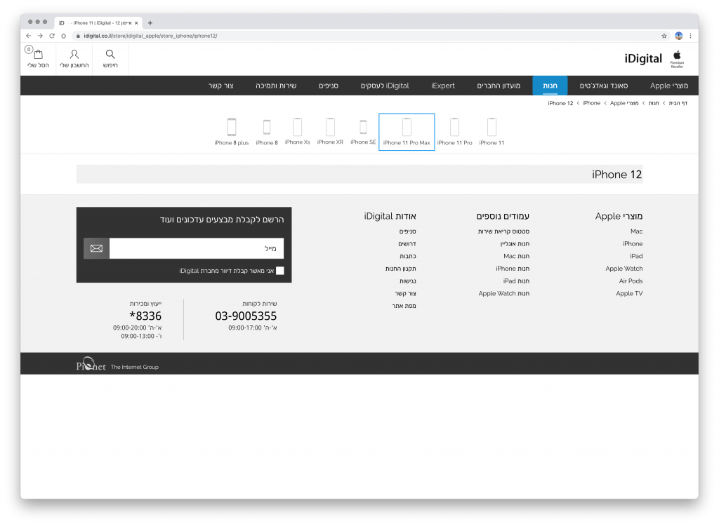Open חנות iPhone footer link
719x526 pixels.
click(513, 269)
